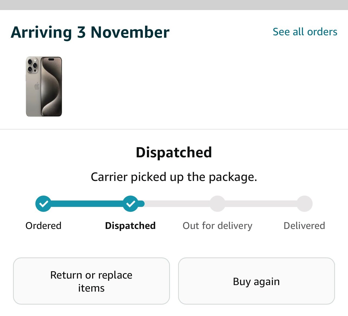
Task: Click the teal filled progress bar segment
Action: click(87, 204)
